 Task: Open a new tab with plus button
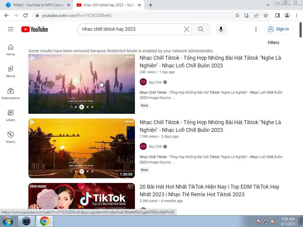[151, 5]
